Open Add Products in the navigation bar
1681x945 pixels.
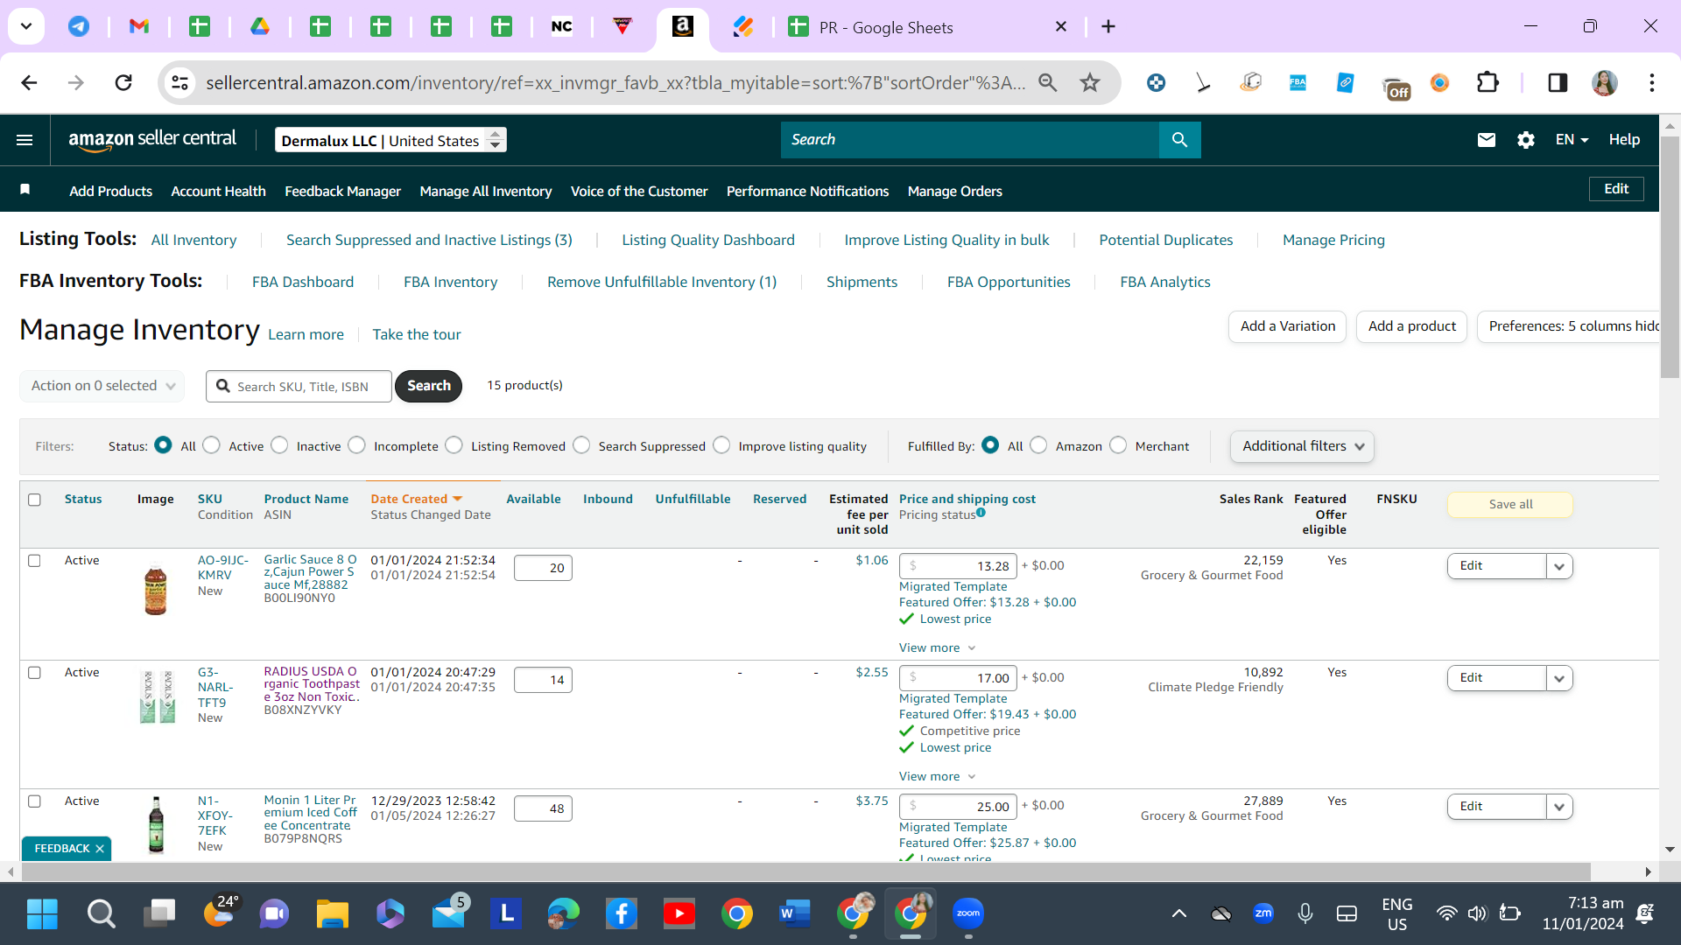tap(110, 191)
